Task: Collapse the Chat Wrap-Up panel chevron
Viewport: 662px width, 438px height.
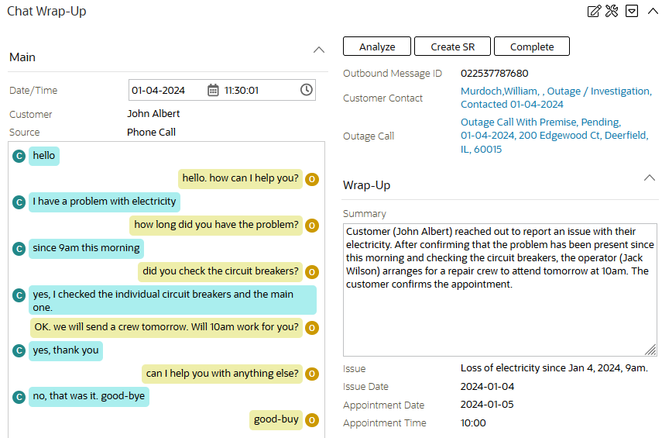Action: (x=652, y=11)
